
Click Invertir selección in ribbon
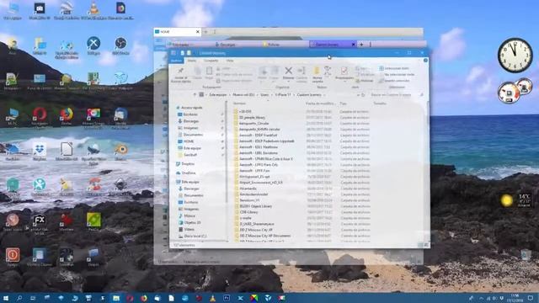(x=394, y=81)
